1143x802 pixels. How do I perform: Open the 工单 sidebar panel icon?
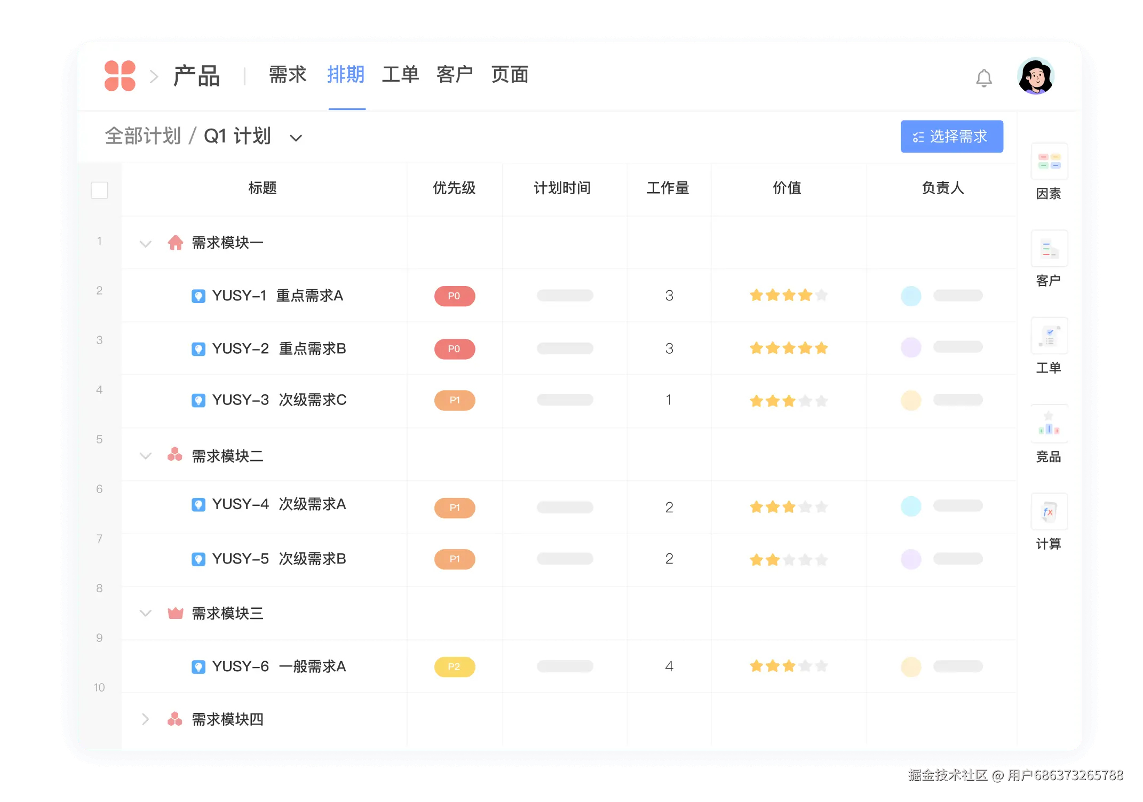[x=1049, y=336]
